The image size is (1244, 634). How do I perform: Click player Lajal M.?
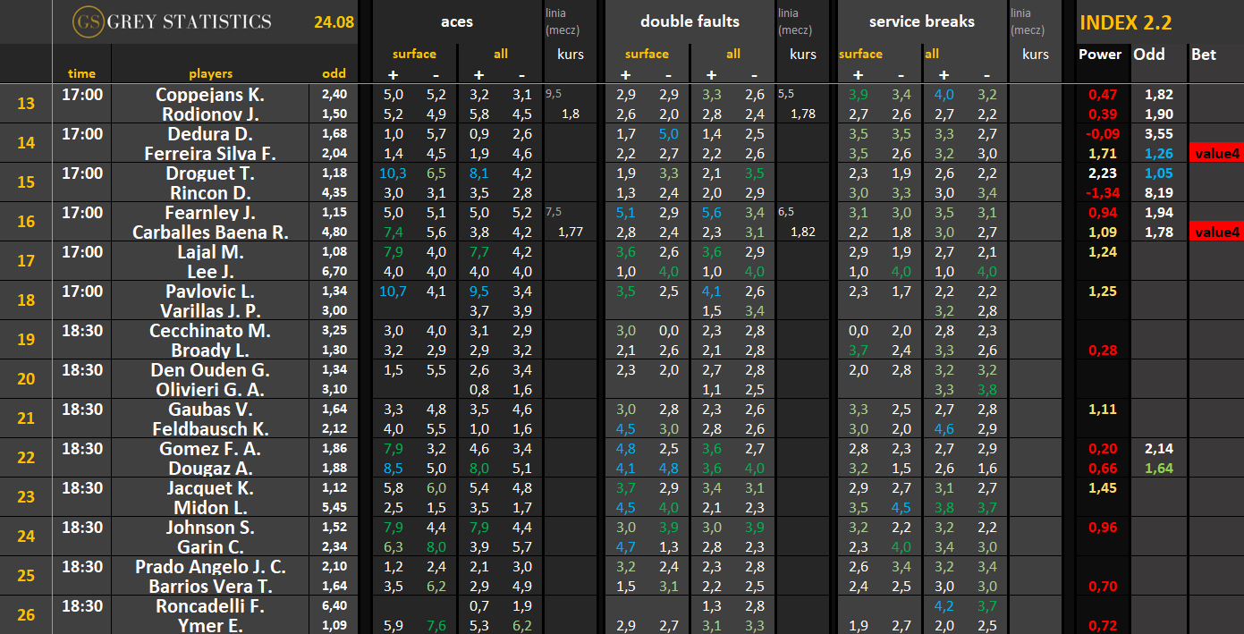coord(210,252)
